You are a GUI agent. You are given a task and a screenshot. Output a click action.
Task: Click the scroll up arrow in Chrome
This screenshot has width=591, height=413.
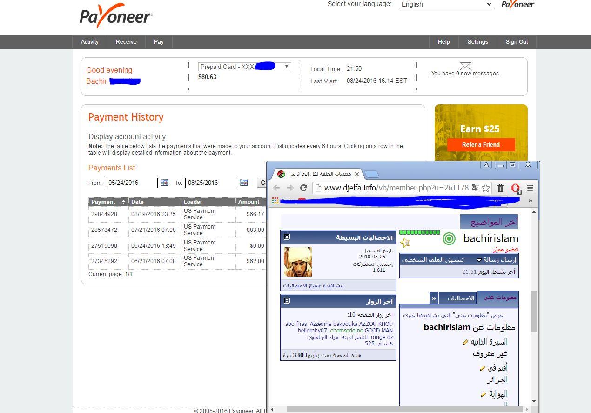click(534, 212)
